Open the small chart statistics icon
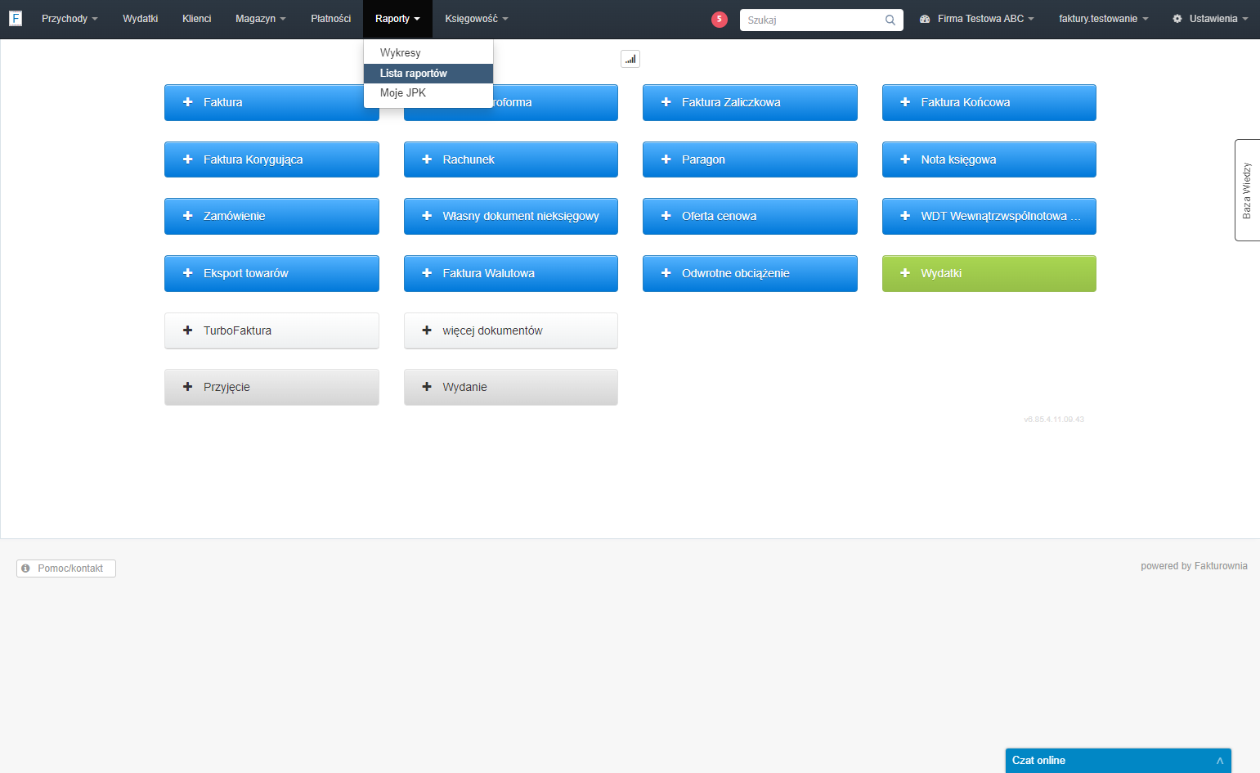Screen dimensions: 1260x773 click(630, 59)
